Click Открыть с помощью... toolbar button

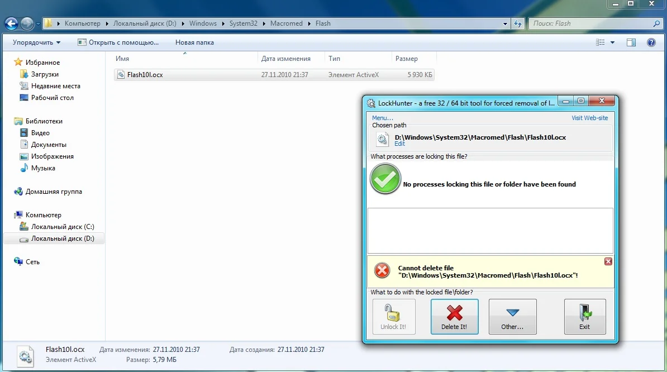click(x=118, y=42)
